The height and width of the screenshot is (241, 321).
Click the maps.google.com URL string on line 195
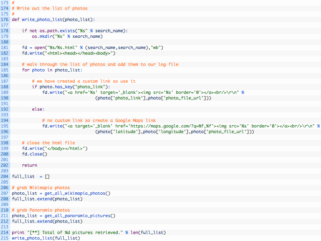190,126
